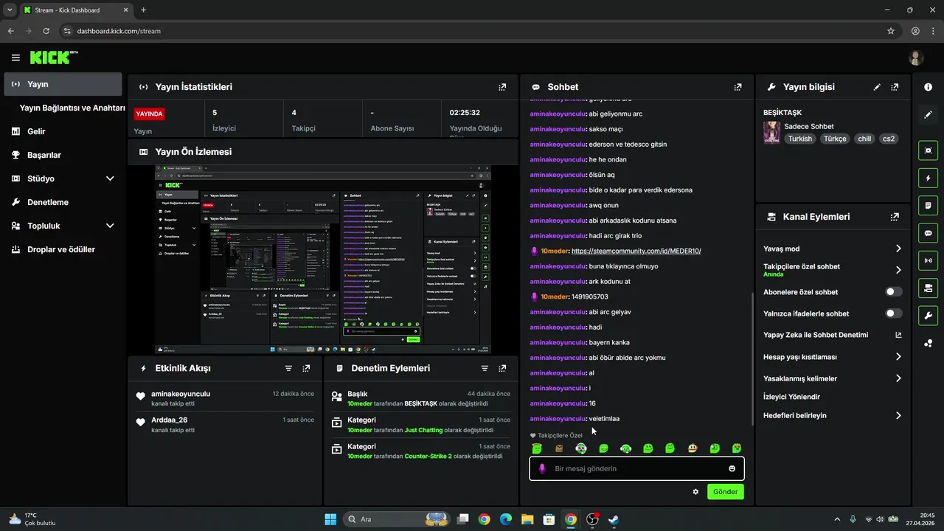
Task: Open the steamcommunity.com/id/MEDER10 link
Action: 636,251
